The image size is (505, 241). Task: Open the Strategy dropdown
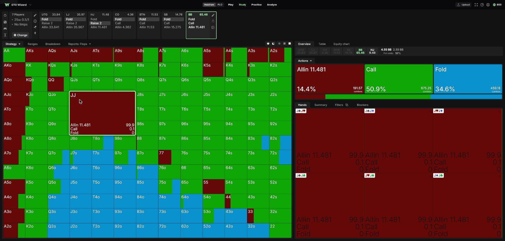[x=13, y=44]
